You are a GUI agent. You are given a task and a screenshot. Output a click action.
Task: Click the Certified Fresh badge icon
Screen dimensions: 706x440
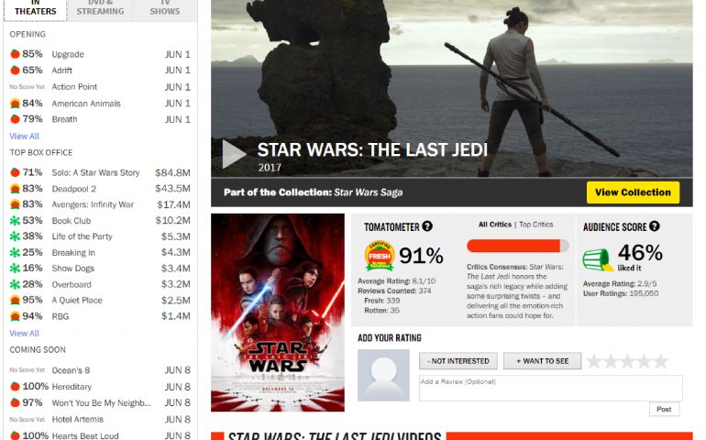coord(380,256)
